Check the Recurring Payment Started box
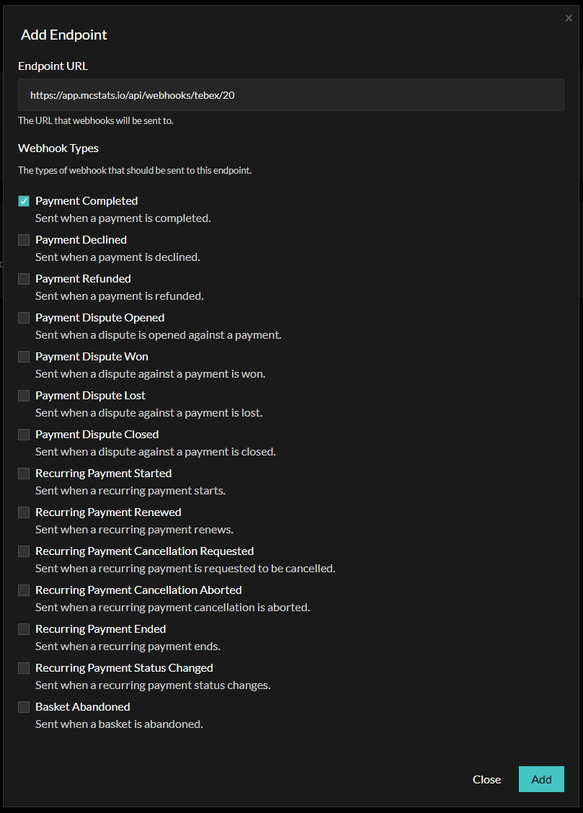Image resolution: width=583 pixels, height=813 pixels. [24, 474]
